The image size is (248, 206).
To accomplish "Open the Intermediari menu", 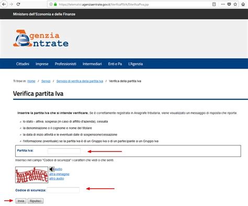I will tap(92, 64).
